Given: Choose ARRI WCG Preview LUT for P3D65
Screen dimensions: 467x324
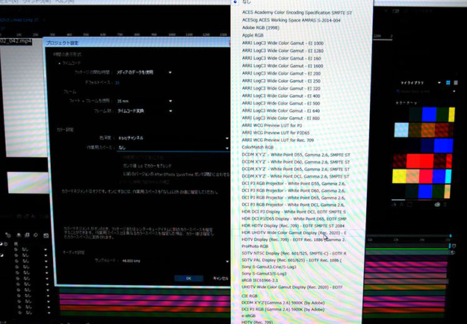Looking at the screenshot, I should click(276, 133).
